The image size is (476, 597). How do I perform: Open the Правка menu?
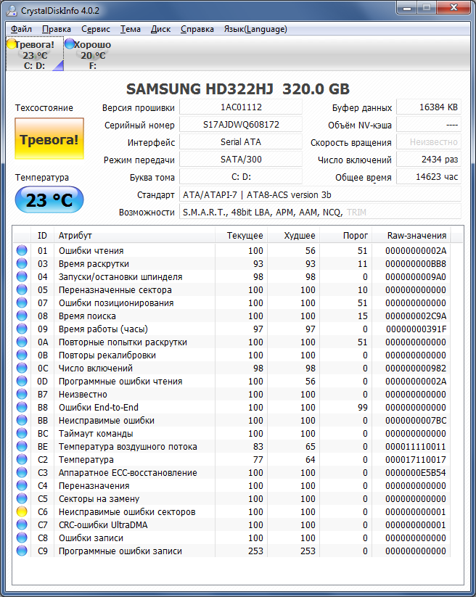tap(57, 29)
